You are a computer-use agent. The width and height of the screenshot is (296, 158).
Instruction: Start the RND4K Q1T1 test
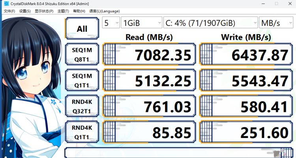[x=82, y=132]
